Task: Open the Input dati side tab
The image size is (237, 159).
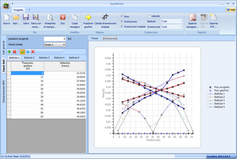Action: (3, 66)
